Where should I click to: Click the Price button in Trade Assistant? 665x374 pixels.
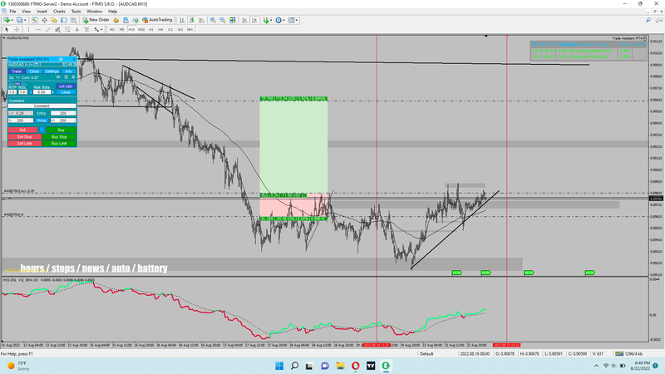coord(41,121)
